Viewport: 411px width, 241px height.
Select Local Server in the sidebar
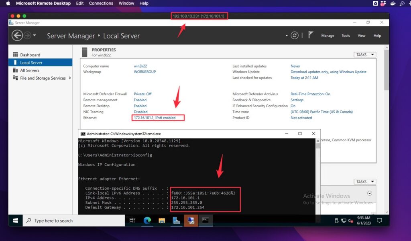41,62
